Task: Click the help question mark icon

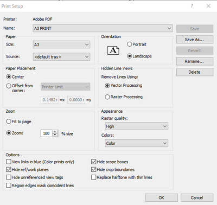Action: point(192,6)
